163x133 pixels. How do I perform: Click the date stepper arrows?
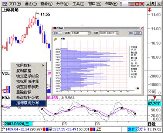[x=117, y=33]
